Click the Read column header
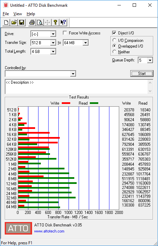The height and width of the screenshot is (246, 158). (143, 103)
